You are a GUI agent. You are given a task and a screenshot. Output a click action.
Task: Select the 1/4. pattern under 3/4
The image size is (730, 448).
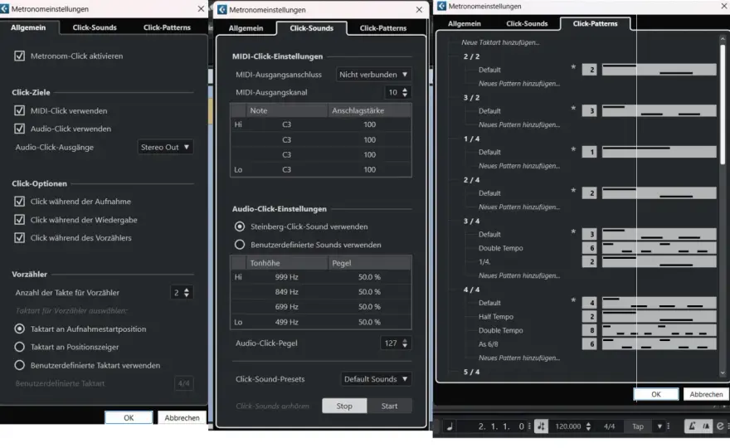click(484, 261)
